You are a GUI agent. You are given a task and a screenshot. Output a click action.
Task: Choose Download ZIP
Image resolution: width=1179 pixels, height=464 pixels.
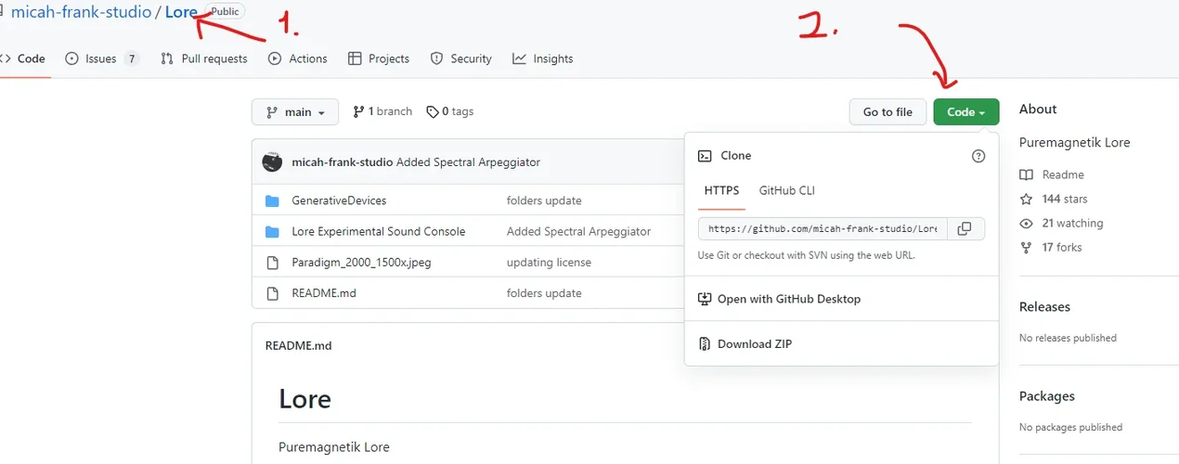pyautogui.click(x=745, y=343)
